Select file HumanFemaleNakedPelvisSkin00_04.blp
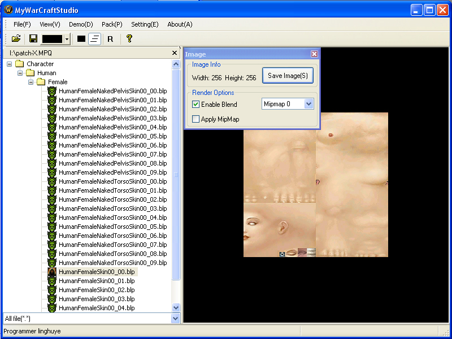The height and width of the screenshot is (339, 452). click(112, 127)
